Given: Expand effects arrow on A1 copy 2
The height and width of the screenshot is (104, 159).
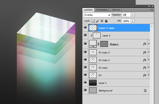Looking at the screenshot, I should pos(149,60).
